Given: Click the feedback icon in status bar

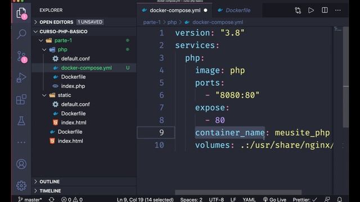Looking at the screenshot, I should coord(327,200).
